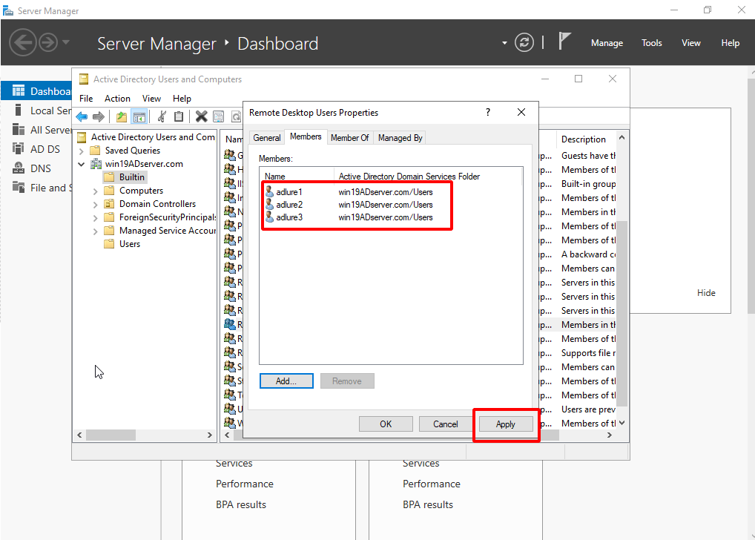Viewport: 755px width, 540px height.
Task: Click the Delete X icon in toolbar
Action: [x=201, y=116]
